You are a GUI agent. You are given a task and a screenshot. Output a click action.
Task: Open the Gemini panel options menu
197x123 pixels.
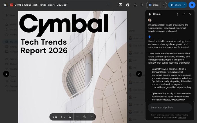coord(177,14)
